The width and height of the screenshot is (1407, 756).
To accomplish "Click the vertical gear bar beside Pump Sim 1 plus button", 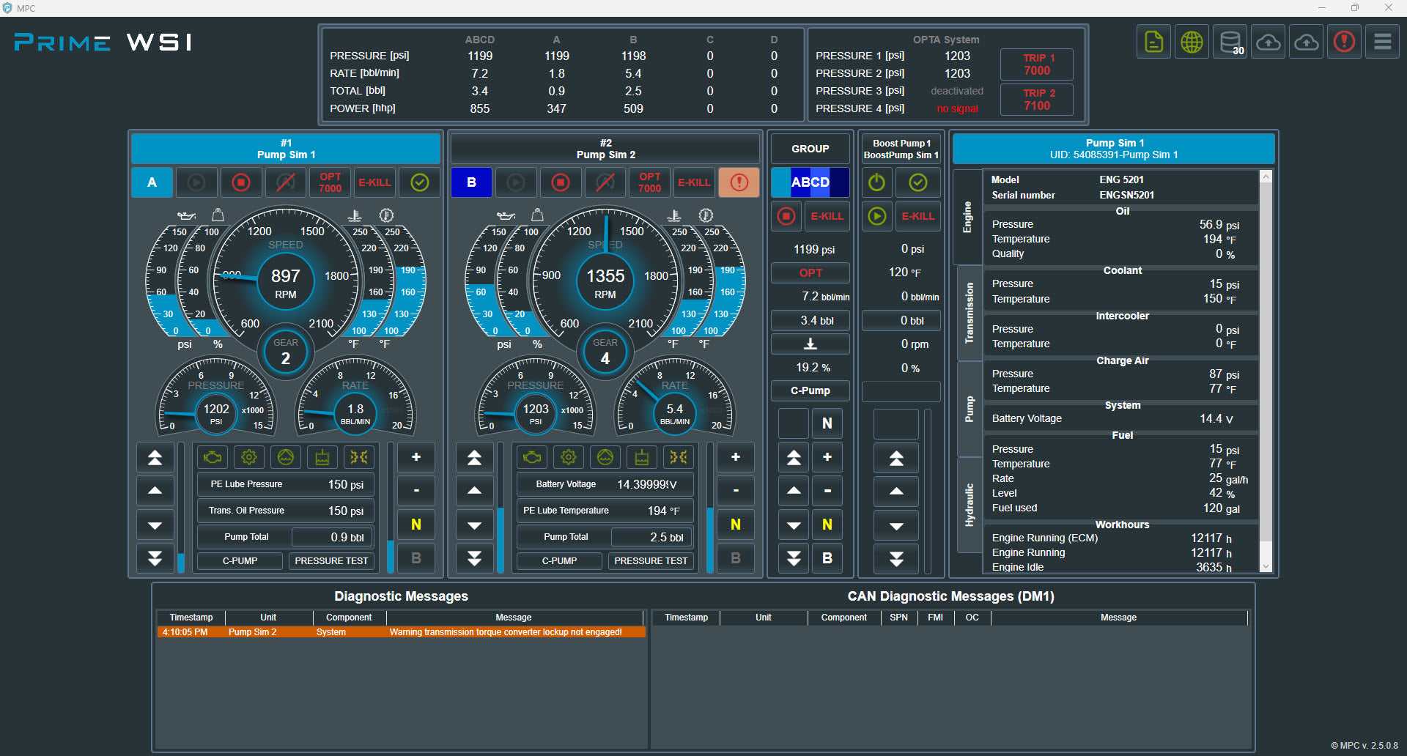I will [x=391, y=508].
